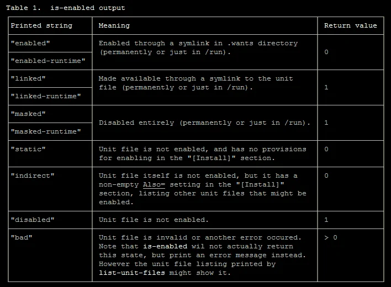Screen dimensions: 391x287
Task: Click "Unit file is not enabled." description
Action: pos(154,220)
